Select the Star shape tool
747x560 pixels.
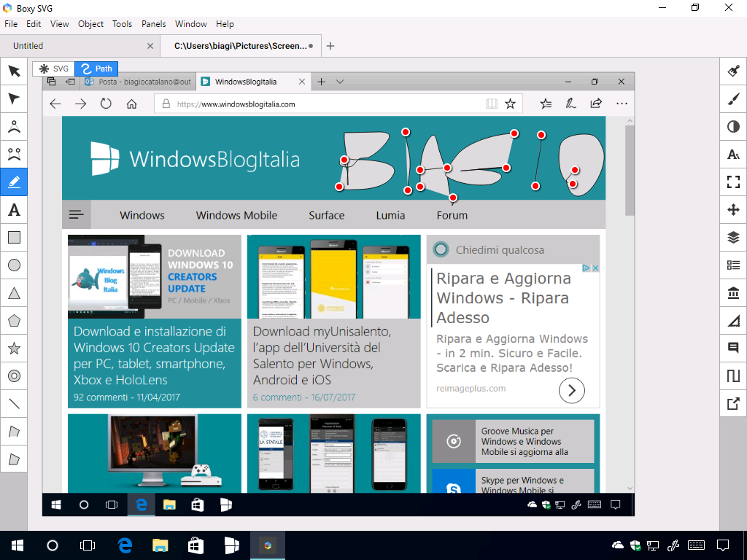click(15, 348)
